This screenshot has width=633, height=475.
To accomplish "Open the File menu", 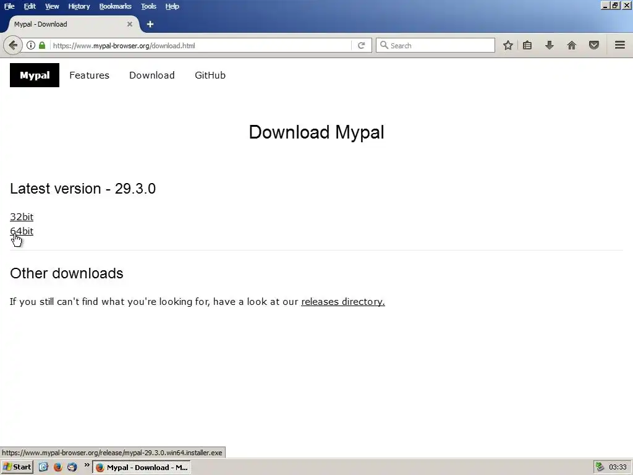I will [x=9, y=6].
